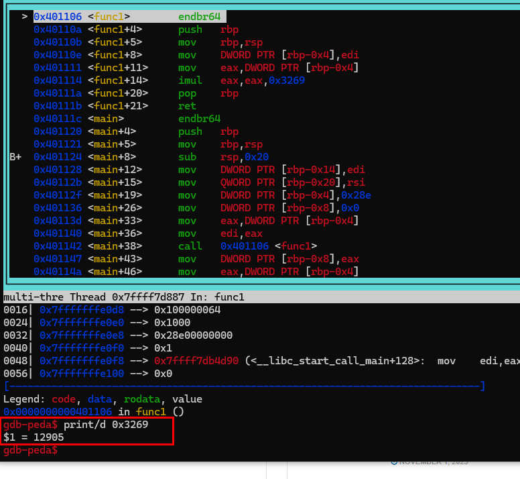Click the current-line arrow marker beside func1

[25, 16]
